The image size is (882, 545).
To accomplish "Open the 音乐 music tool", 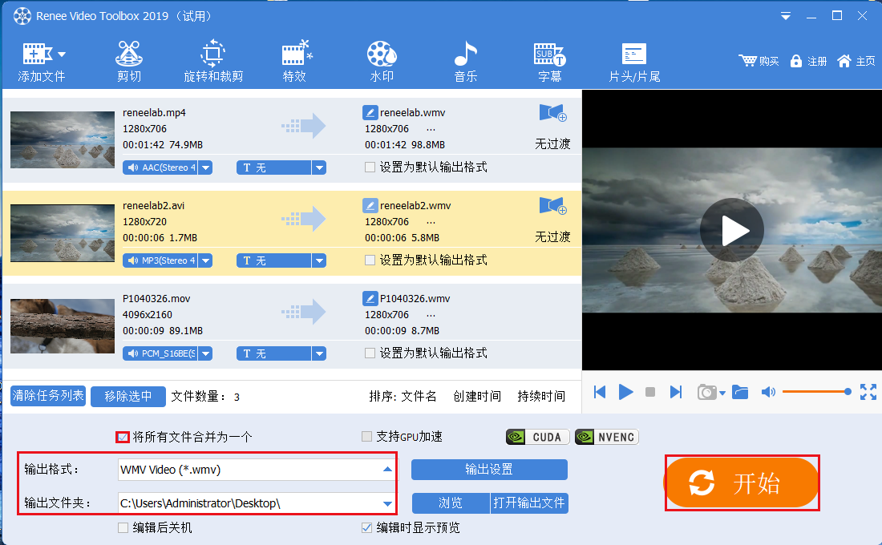I will 466,62.
